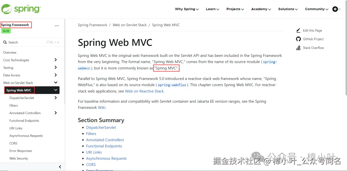Screen dimensions: 347x171
Task: Open Asynchronous Requests in the sidebar
Action: tap(26, 136)
